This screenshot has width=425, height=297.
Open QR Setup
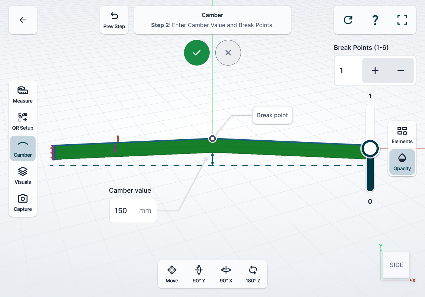pos(23,122)
